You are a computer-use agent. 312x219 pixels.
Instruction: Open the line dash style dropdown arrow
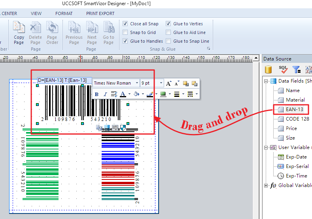click(x=197, y=94)
